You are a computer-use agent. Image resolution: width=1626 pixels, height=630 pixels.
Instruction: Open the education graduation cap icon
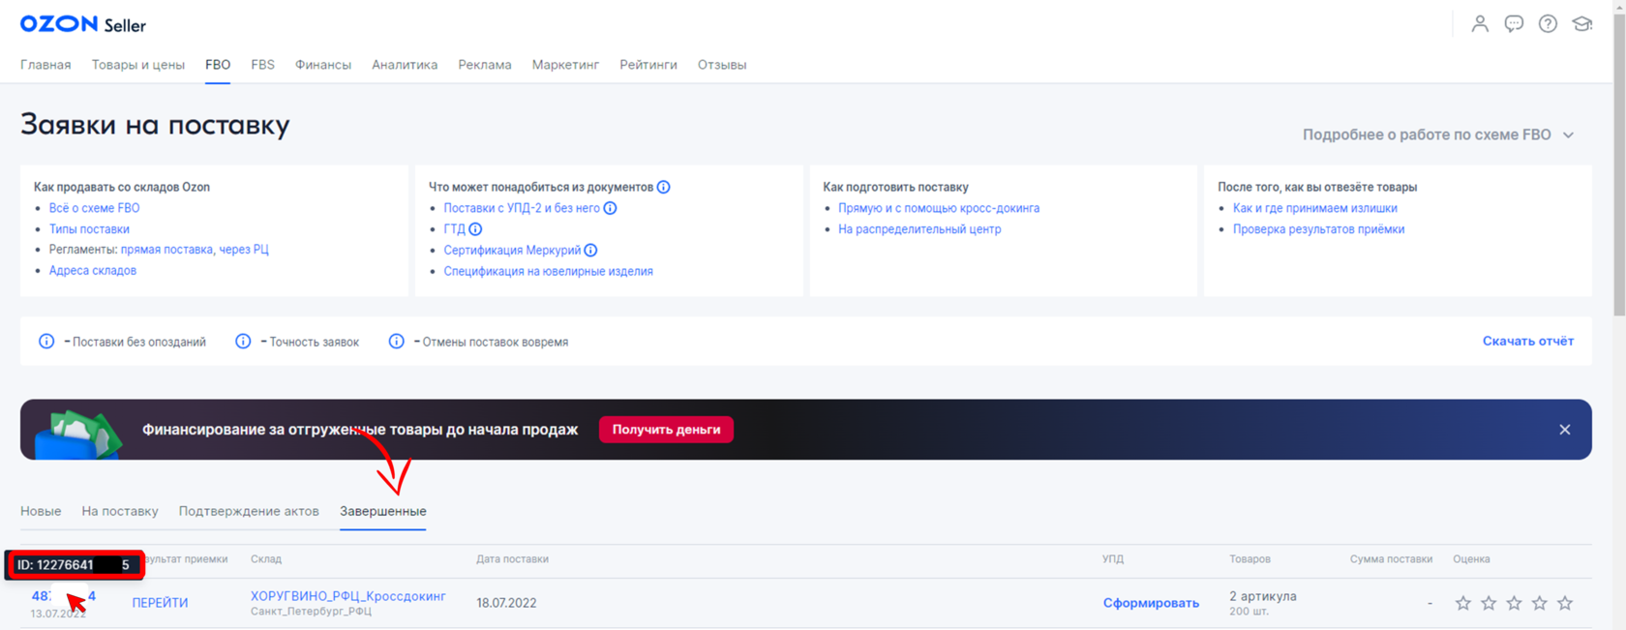click(1582, 24)
